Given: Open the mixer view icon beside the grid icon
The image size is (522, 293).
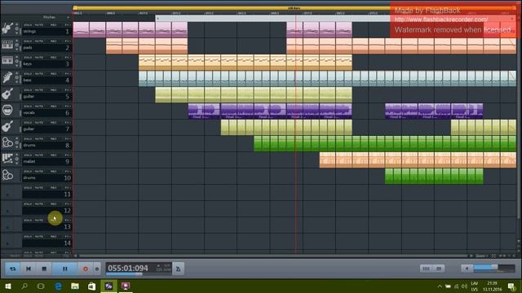Looking at the screenshot, I should coord(439,269).
